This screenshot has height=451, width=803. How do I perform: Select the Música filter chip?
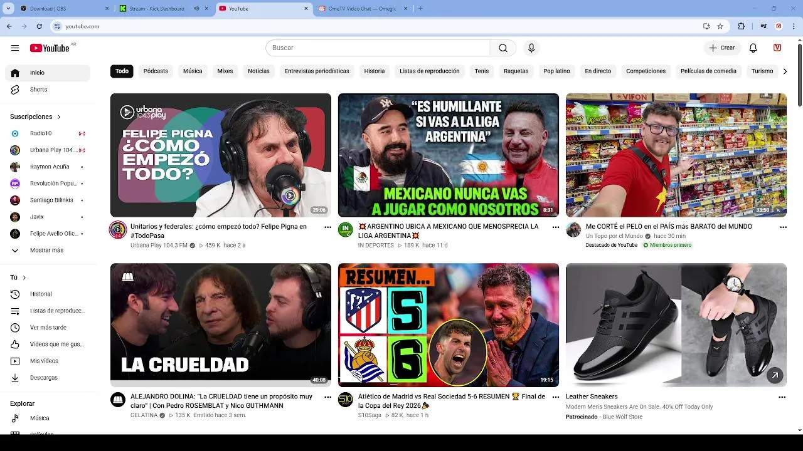(x=193, y=71)
